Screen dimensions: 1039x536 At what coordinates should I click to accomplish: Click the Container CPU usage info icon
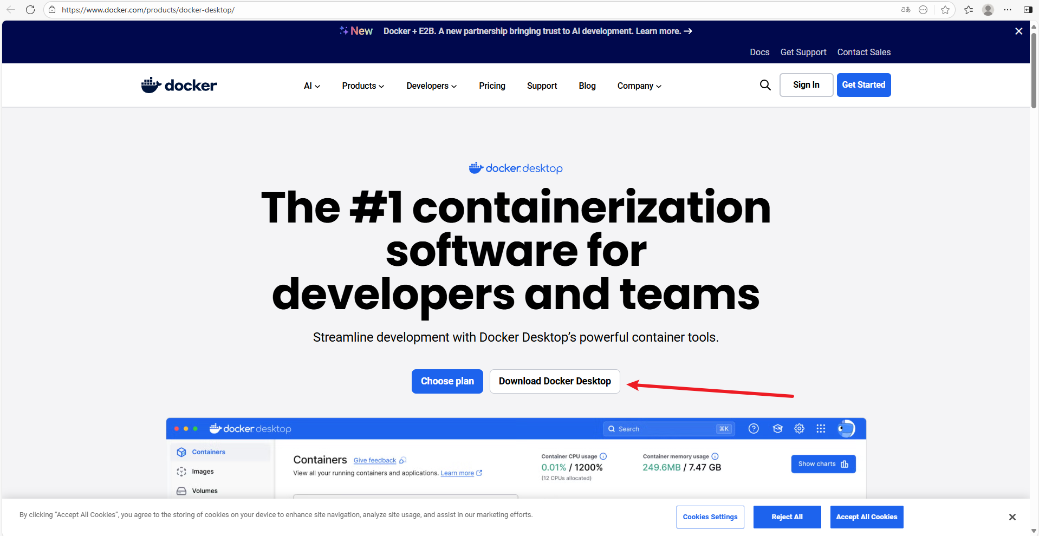pos(603,456)
